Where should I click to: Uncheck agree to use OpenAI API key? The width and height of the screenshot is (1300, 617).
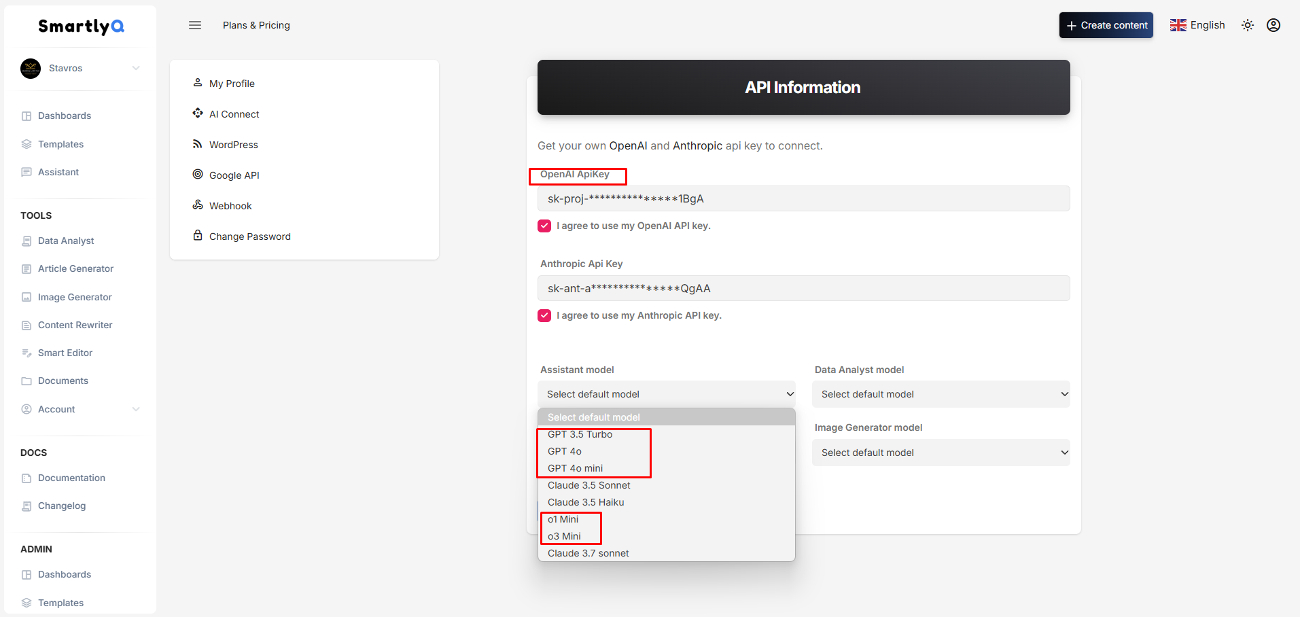point(544,226)
